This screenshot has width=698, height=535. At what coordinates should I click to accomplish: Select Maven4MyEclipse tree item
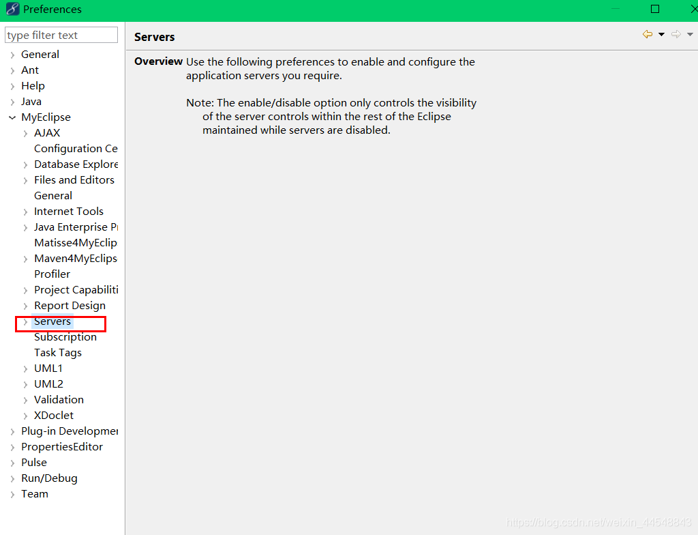[76, 259]
